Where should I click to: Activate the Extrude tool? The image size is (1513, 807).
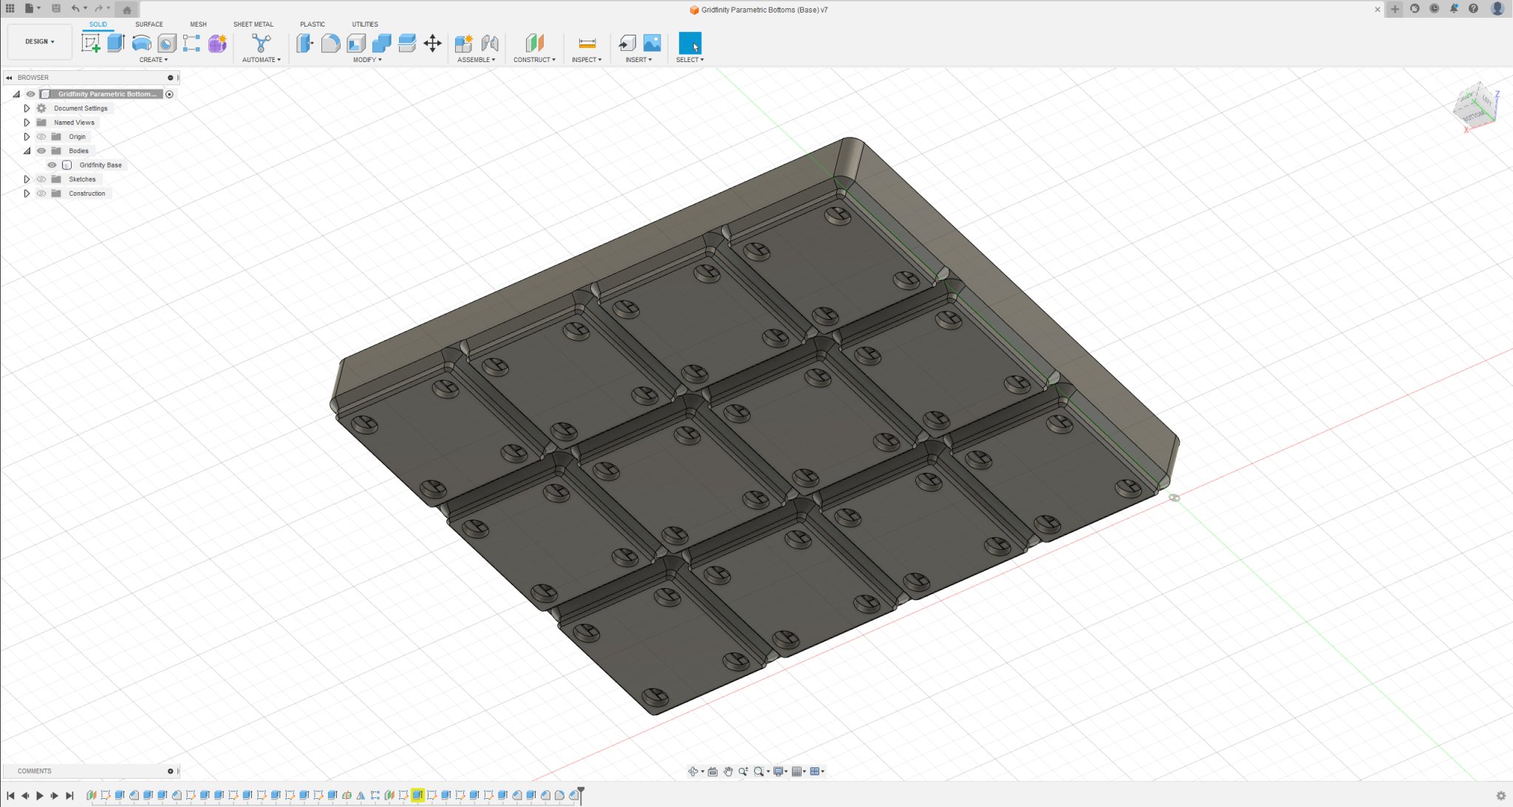(x=115, y=43)
